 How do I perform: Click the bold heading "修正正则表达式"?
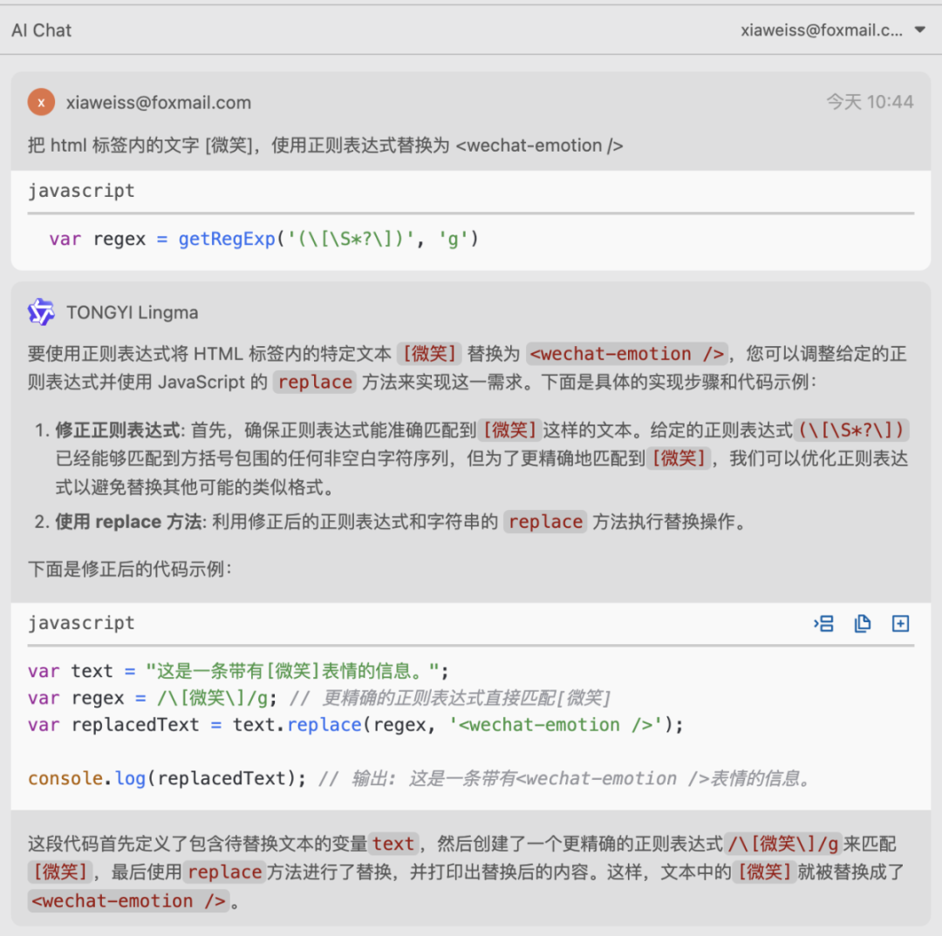click(x=118, y=431)
